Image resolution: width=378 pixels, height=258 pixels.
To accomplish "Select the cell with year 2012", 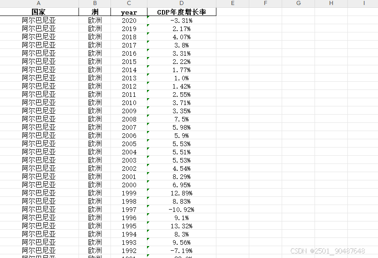I will [x=129, y=86].
